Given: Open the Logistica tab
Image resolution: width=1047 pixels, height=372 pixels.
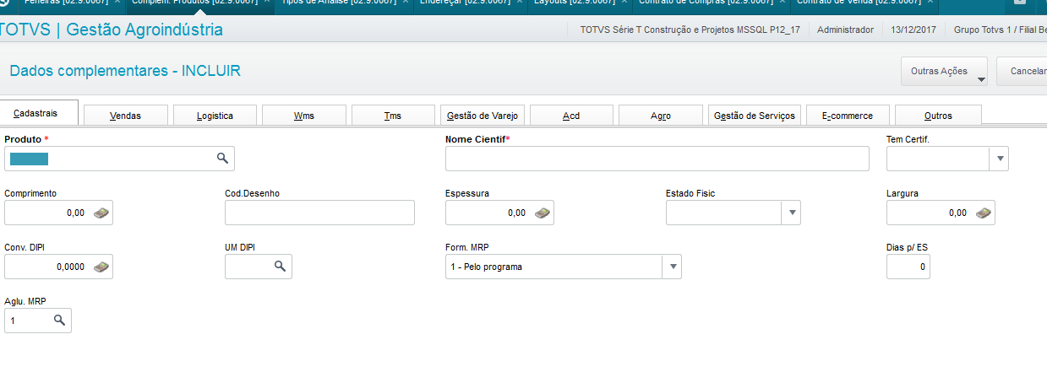Looking at the screenshot, I should 215,116.
